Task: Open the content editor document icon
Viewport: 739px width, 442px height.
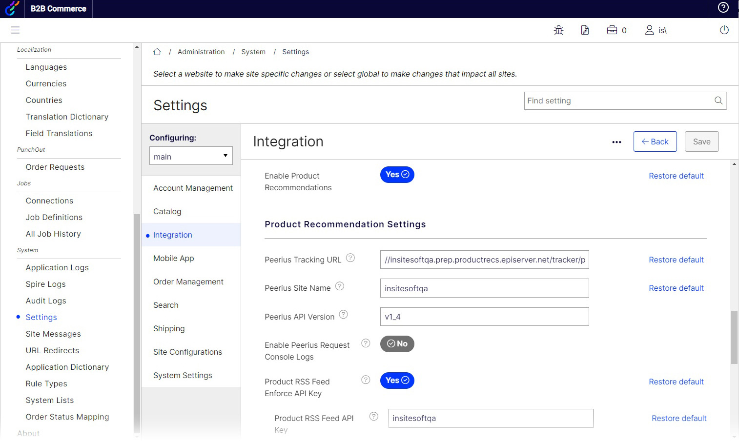Action: 585,30
